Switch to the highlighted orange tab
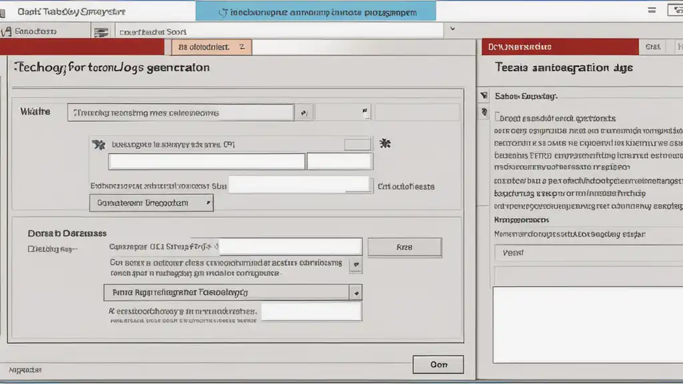683x384 pixels. pyautogui.click(x=211, y=47)
